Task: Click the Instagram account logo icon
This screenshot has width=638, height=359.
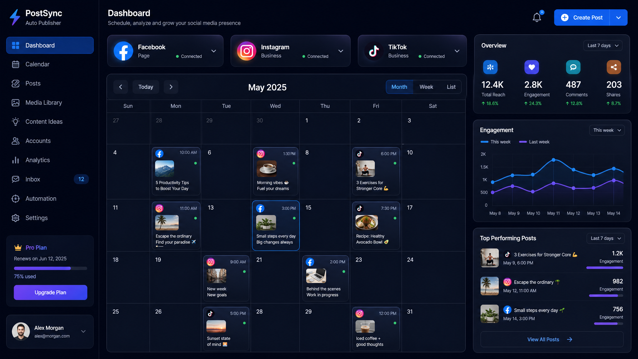Action: click(x=246, y=51)
